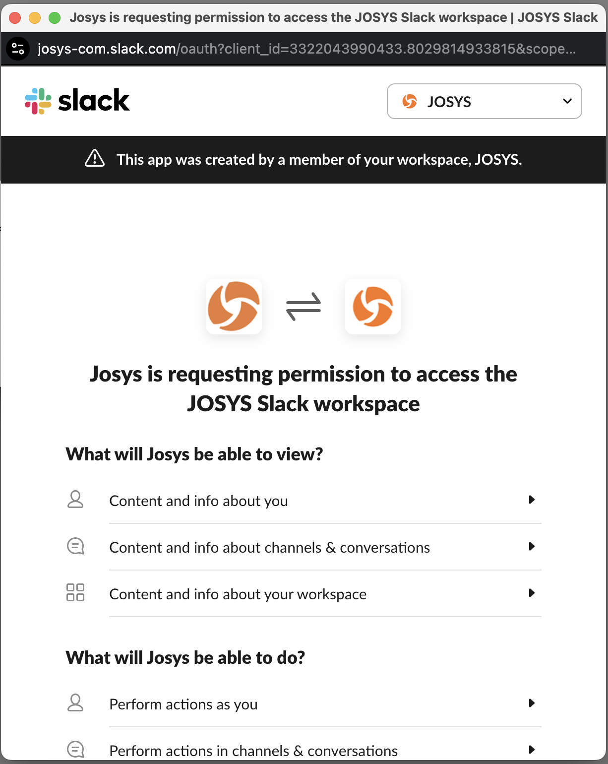608x764 pixels.
Task: Expand channels & conversations content arrow
Action: (x=532, y=546)
